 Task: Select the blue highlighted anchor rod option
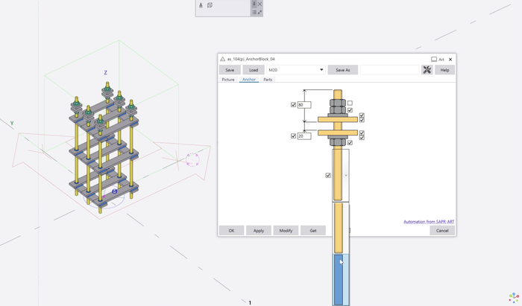339,278
